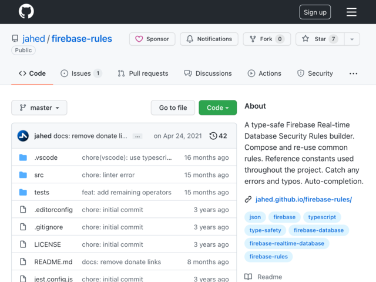This screenshot has width=376, height=282.
Task: Open 'docs: remove donate links' commit
Action: (x=122, y=262)
